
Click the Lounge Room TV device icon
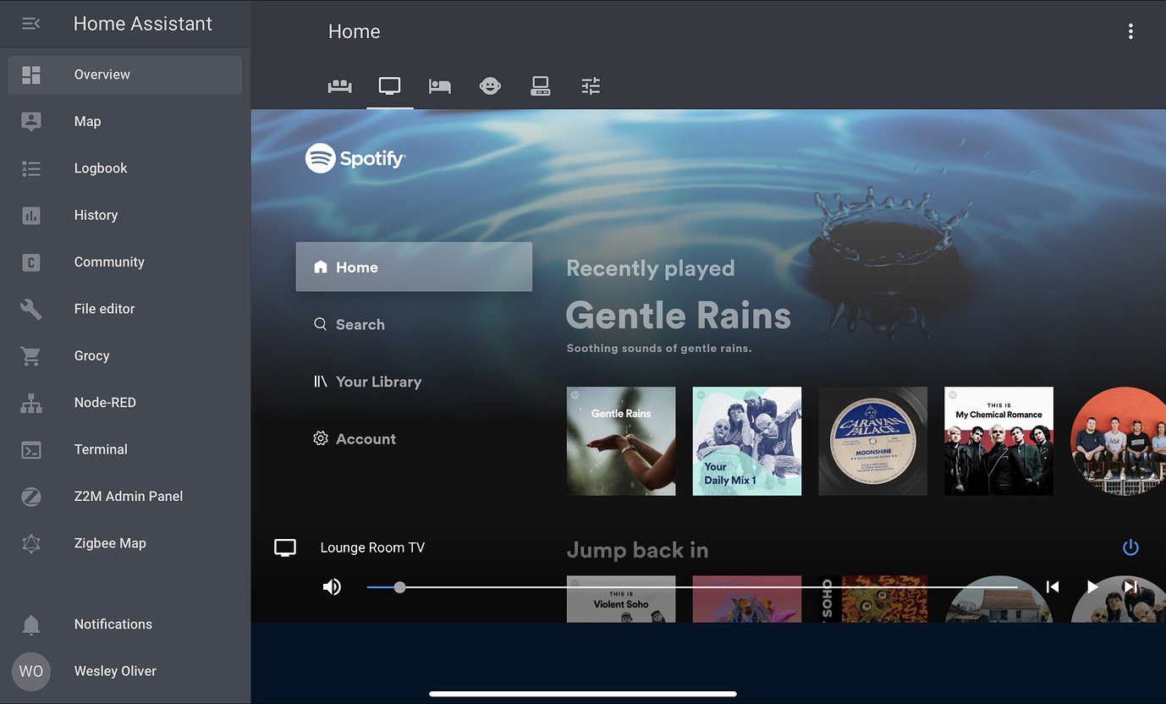point(285,547)
